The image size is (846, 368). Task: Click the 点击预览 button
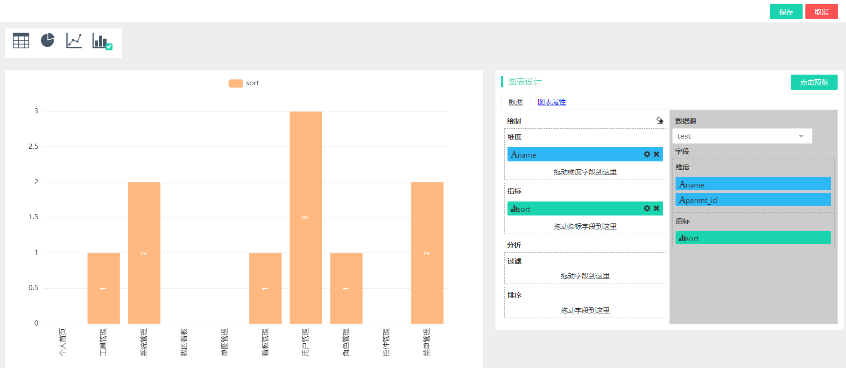(x=814, y=83)
